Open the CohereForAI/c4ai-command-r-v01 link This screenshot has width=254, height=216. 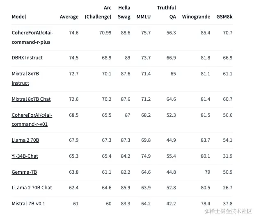32,120
